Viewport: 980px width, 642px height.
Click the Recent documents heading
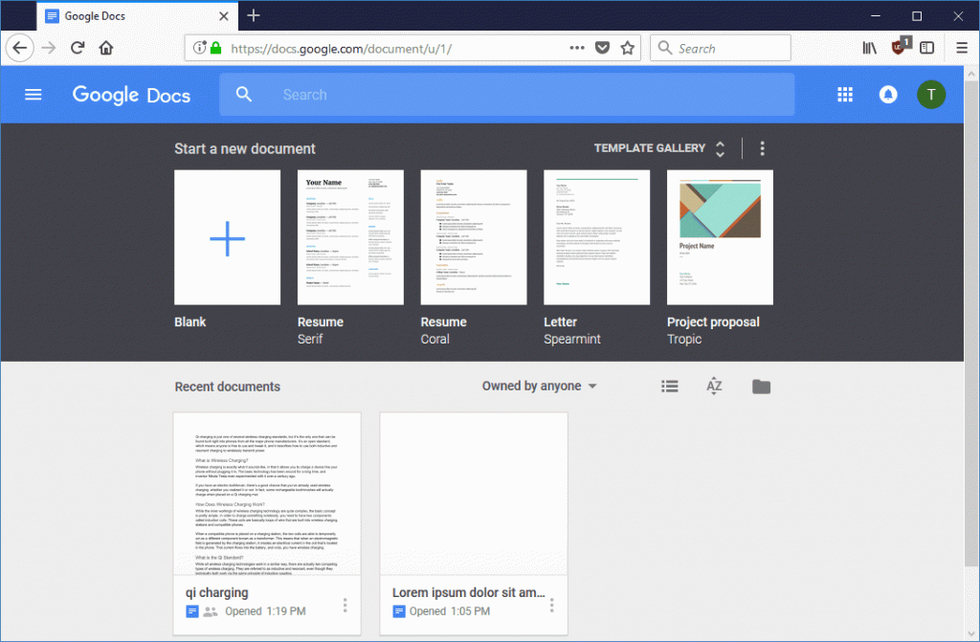click(x=228, y=387)
